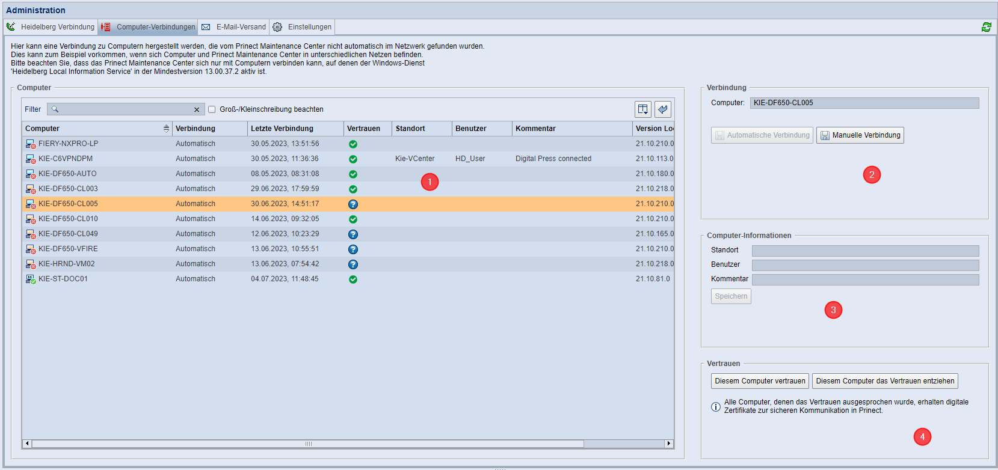Viewport: 998px width, 470px height.
Task: Select the FIERY-NXPRO-LP row name
Action: tap(68, 144)
